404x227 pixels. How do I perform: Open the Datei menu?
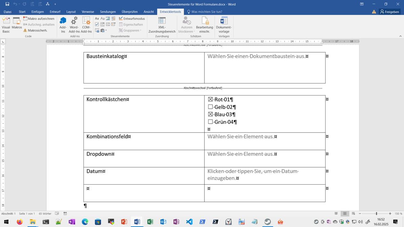(7, 12)
